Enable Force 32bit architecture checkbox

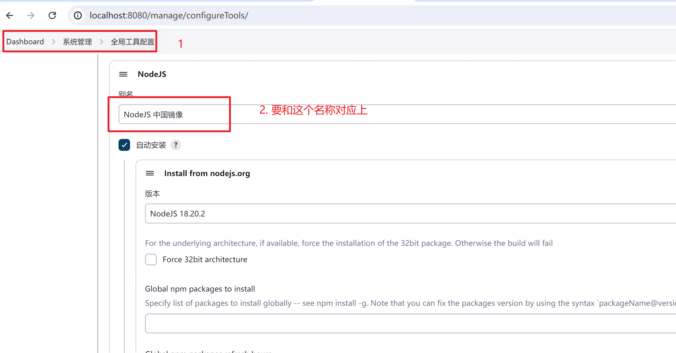pyautogui.click(x=151, y=259)
